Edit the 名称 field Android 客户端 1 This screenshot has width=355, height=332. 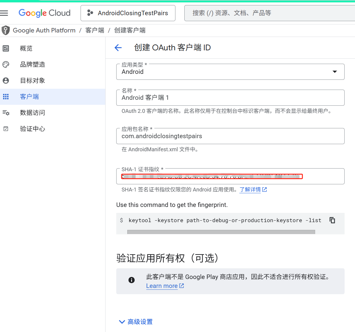230,98
